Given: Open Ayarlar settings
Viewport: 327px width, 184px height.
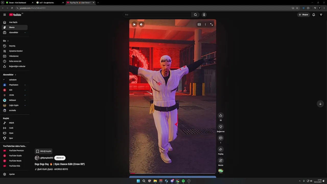Looking at the screenshot, I should 15,174.
